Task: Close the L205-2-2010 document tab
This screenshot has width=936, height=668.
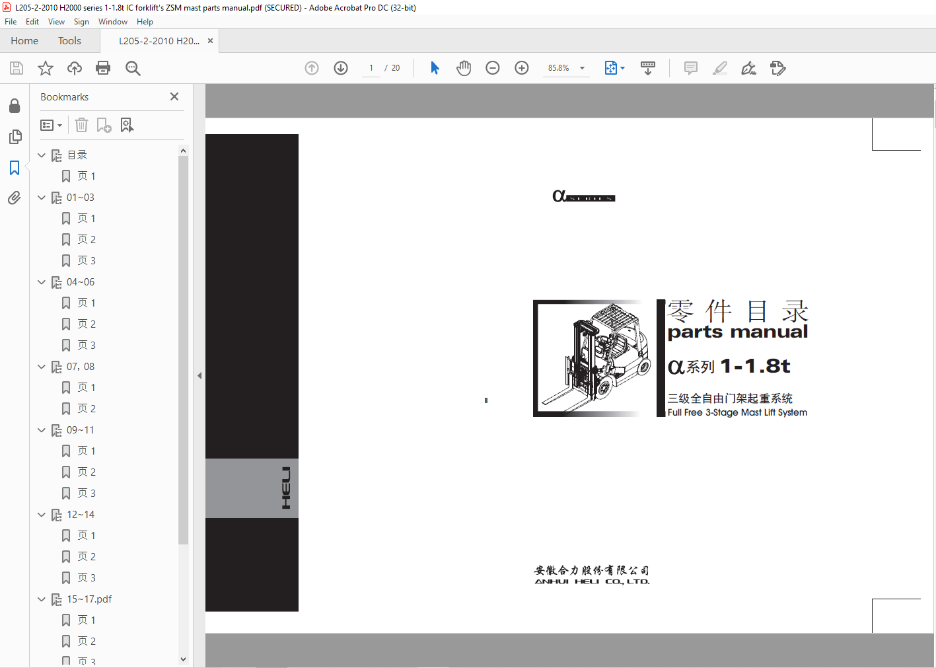Action: [x=210, y=41]
